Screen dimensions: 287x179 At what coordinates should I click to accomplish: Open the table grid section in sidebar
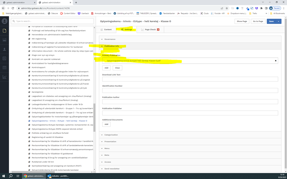4,68
